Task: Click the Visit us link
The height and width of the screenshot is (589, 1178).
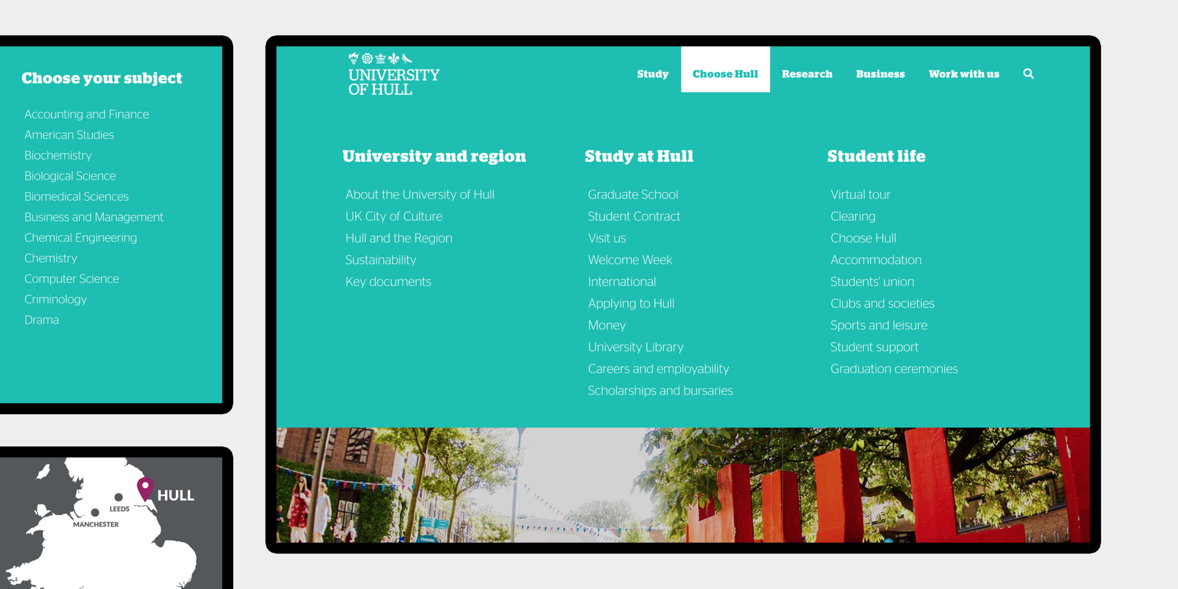Action: 607,238
